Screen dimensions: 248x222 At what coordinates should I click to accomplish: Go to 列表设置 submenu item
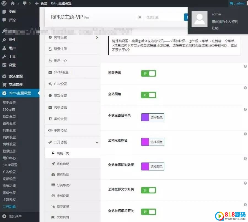pos(9,130)
